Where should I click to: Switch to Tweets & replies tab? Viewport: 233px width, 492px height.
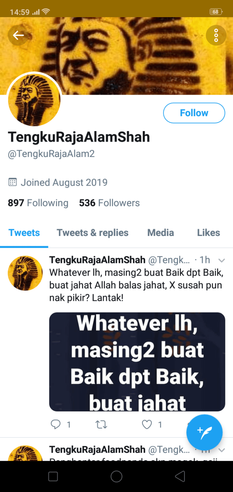(x=92, y=233)
